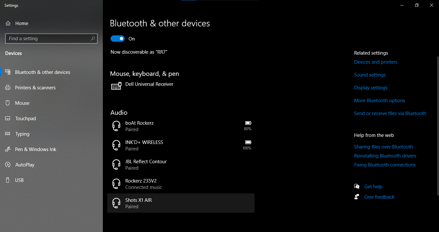Click the Bluetooth & other devices page heading
The height and width of the screenshot is (232, 439).
pyautogui.click(x=160, y=23)
